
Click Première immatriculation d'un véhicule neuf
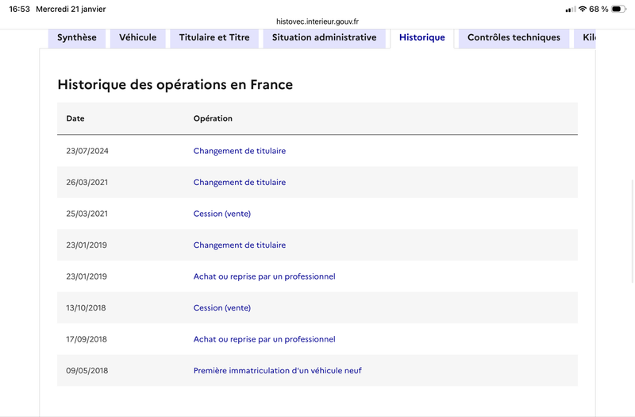tap(278, 371)
